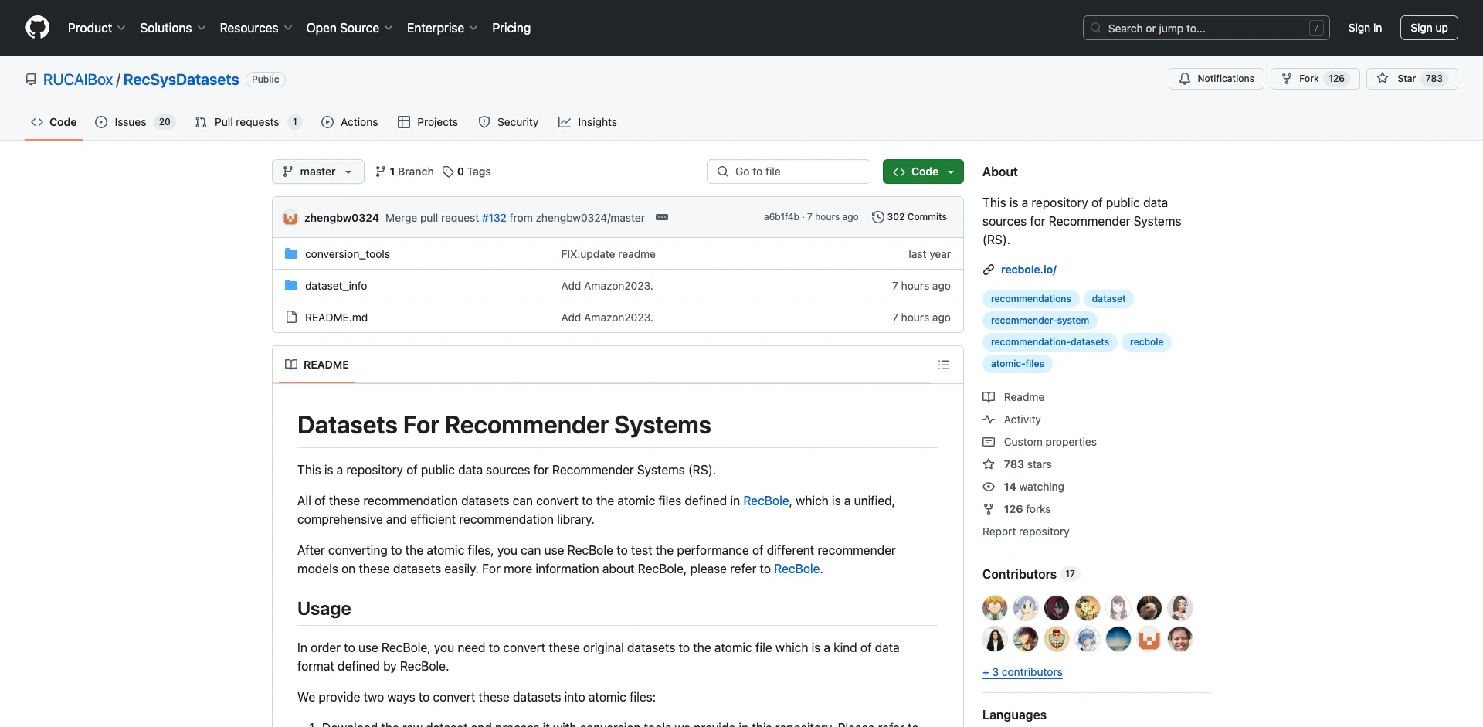Click the outline list icon in README header

[944, 365]
